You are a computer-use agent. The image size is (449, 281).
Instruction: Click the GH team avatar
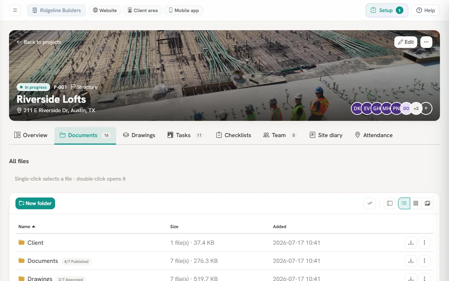(377, 108)
